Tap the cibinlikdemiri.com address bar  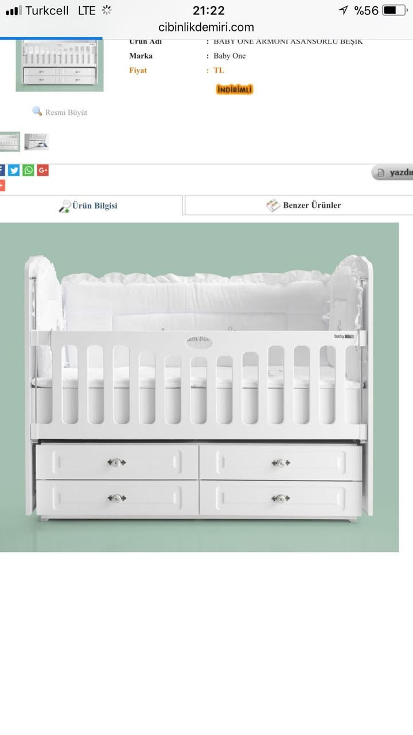pyautogui.click(x=206, y=27)
